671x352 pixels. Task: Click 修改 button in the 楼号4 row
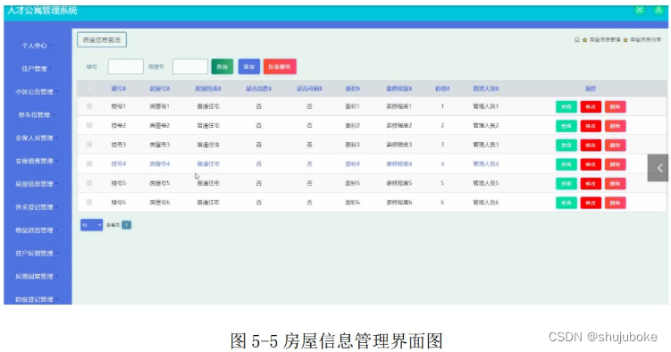tap(591, 164)
